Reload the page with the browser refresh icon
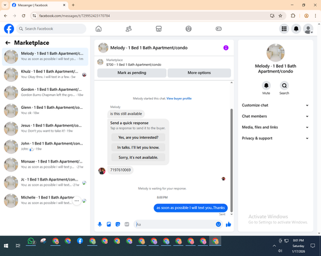Viewport: 321px width, 256px height. click(x=24, y=16)
